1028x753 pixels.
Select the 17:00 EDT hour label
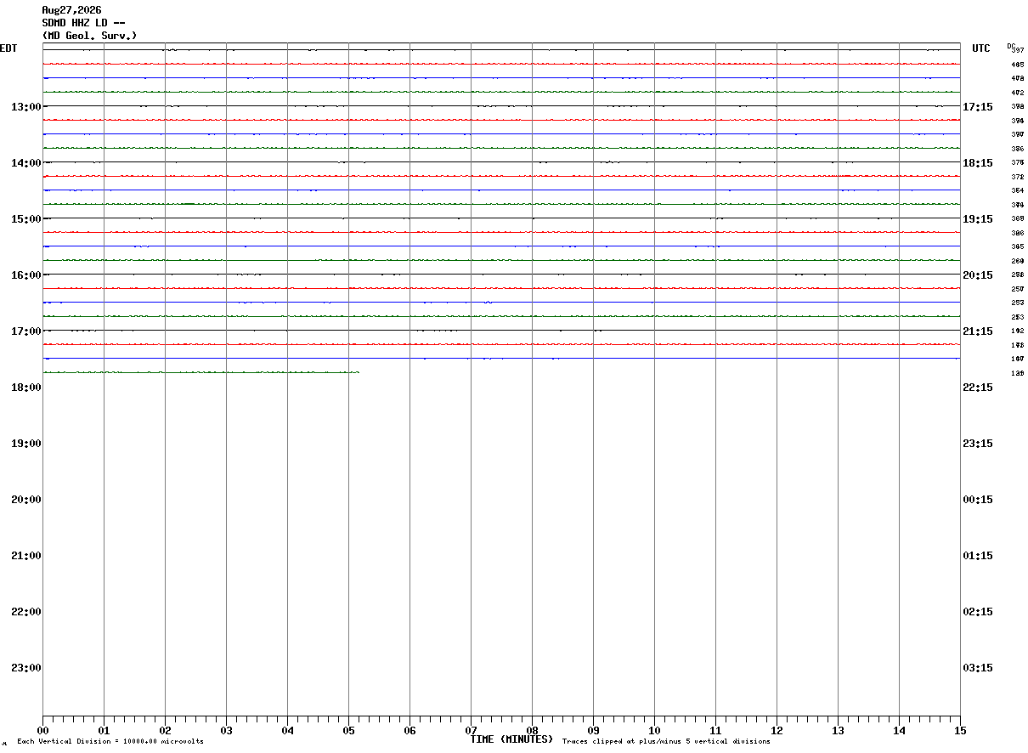tap(25, 331)
